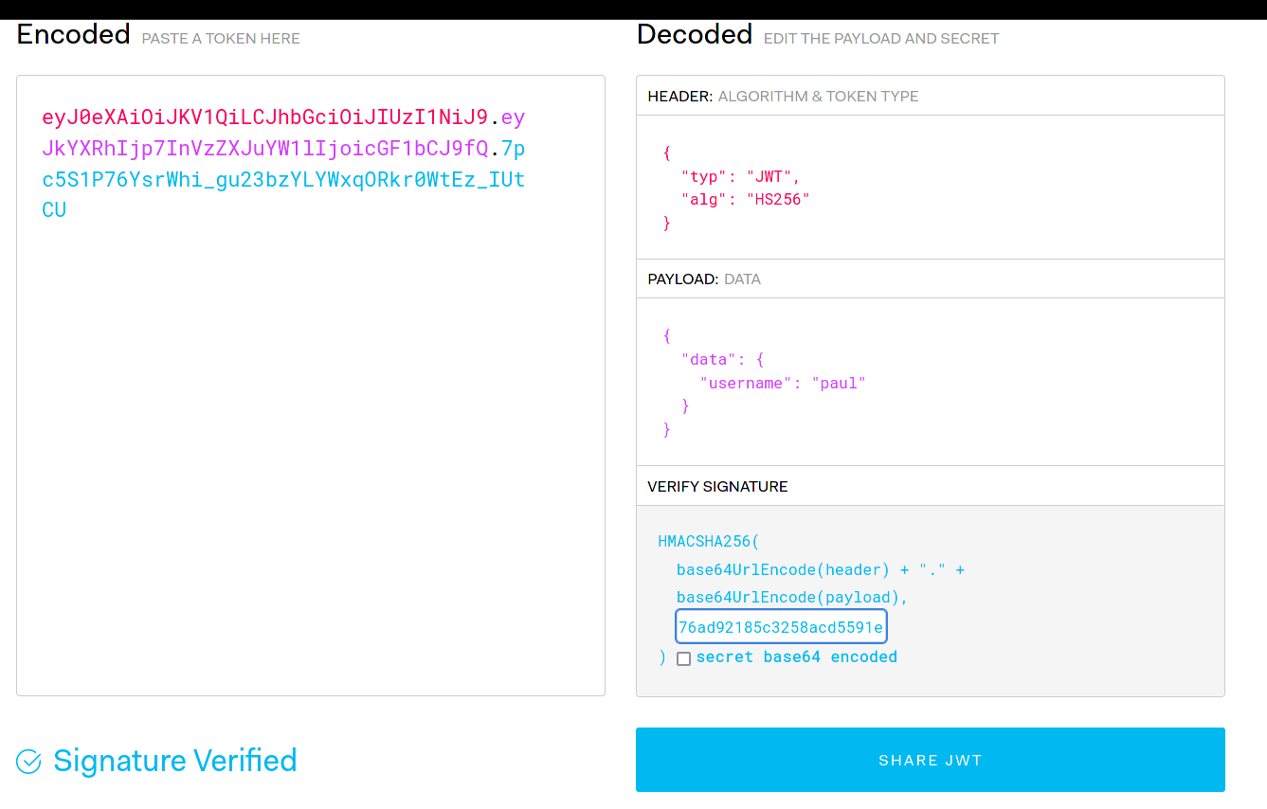Click the VERIFY SIGNATURE section label
This screenshot has height=809, width=1267.
(717, 486)
